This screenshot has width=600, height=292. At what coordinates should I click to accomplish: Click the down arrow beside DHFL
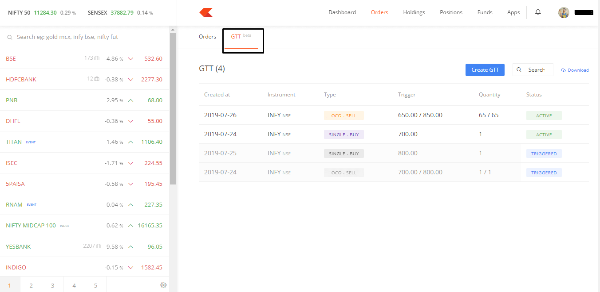(130, 121)
